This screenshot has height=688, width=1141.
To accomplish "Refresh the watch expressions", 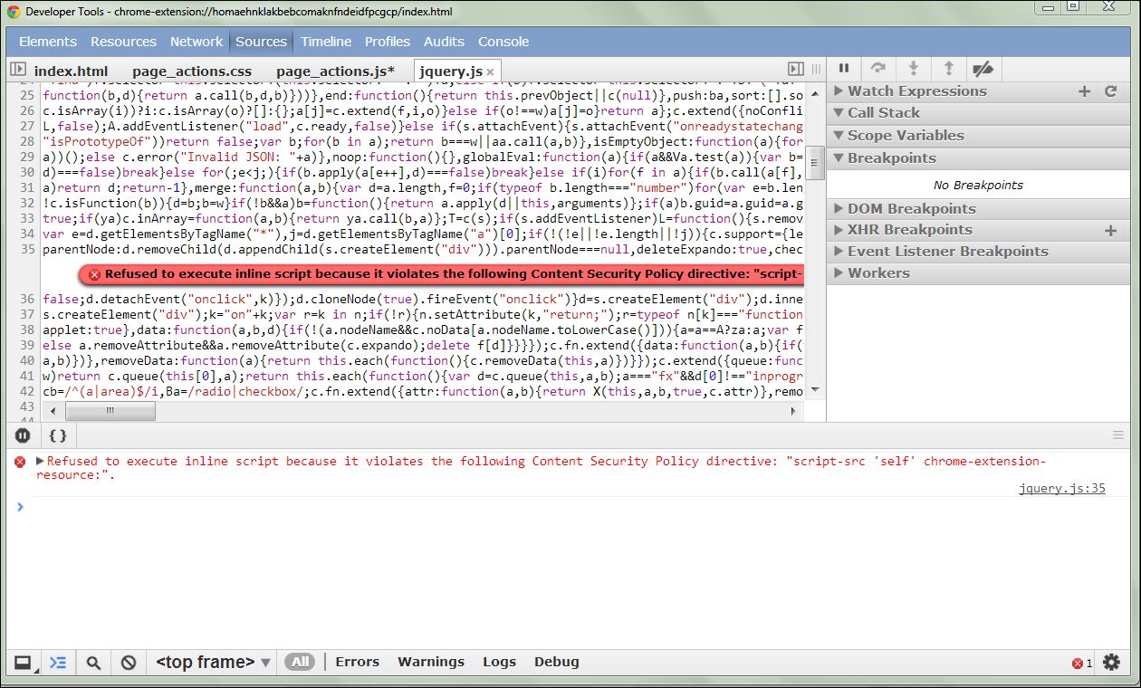I will click(1111, 91).
